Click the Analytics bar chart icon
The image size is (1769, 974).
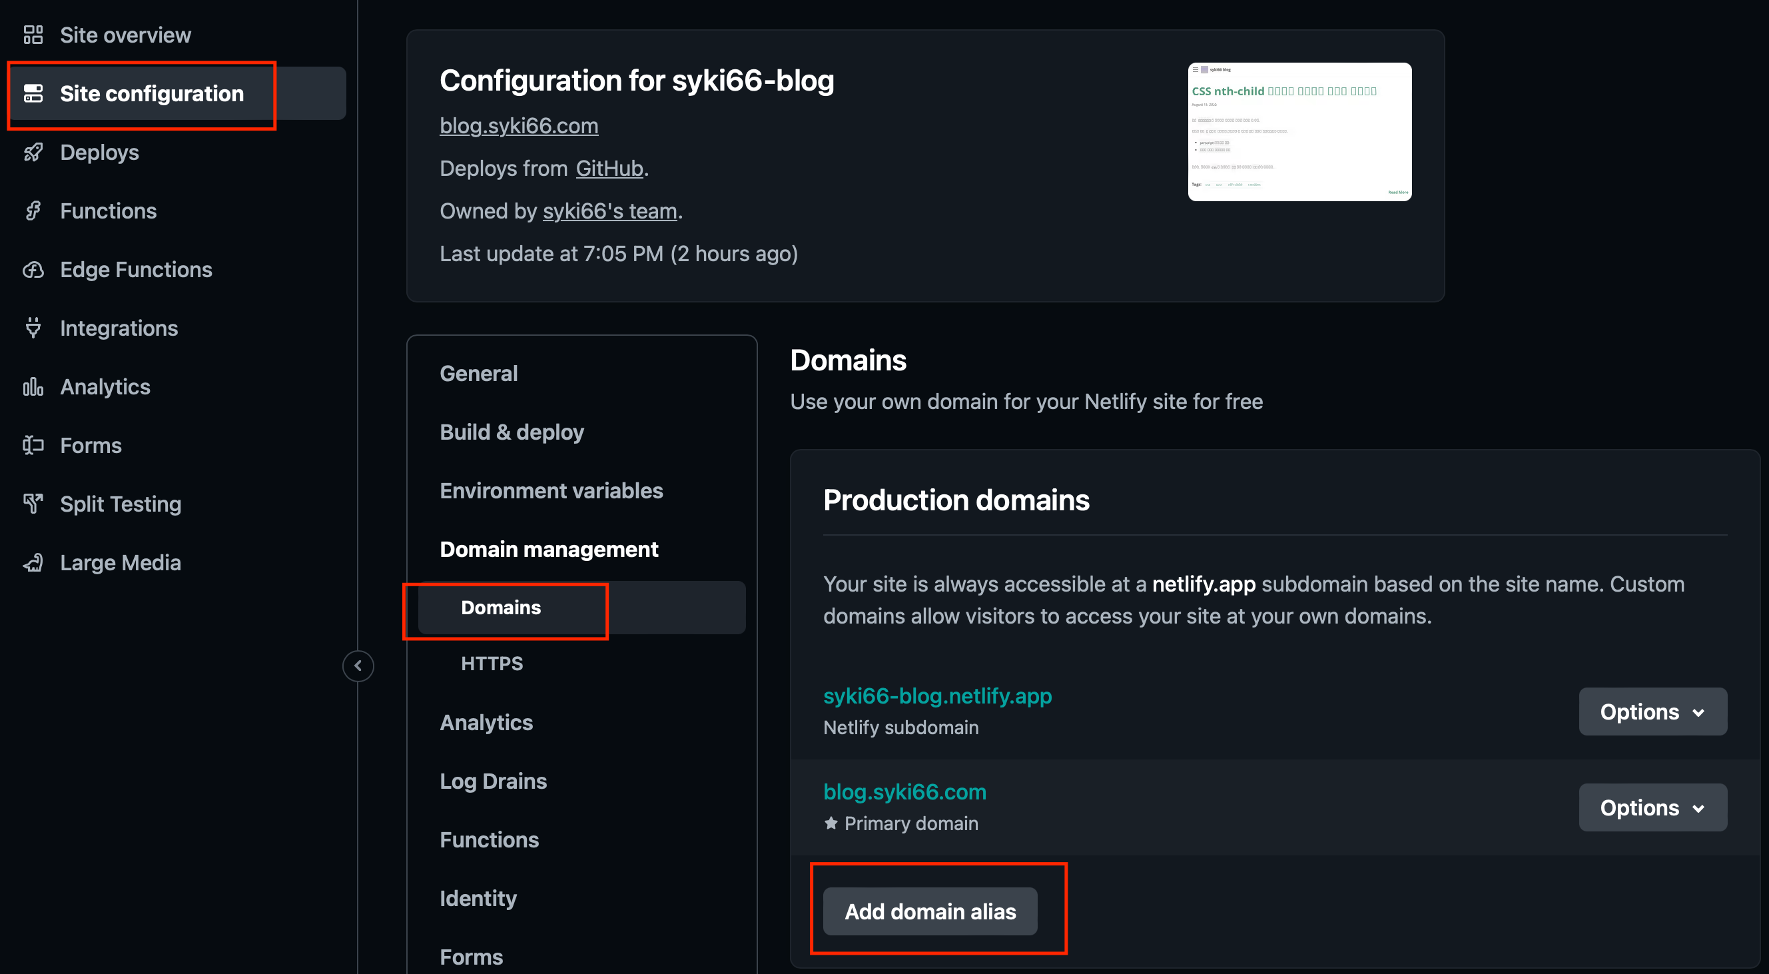click(33, 386)
